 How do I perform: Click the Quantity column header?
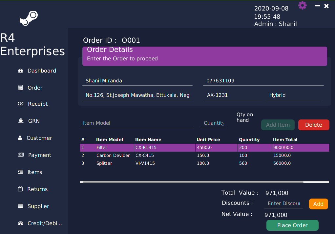coord(249,139)
